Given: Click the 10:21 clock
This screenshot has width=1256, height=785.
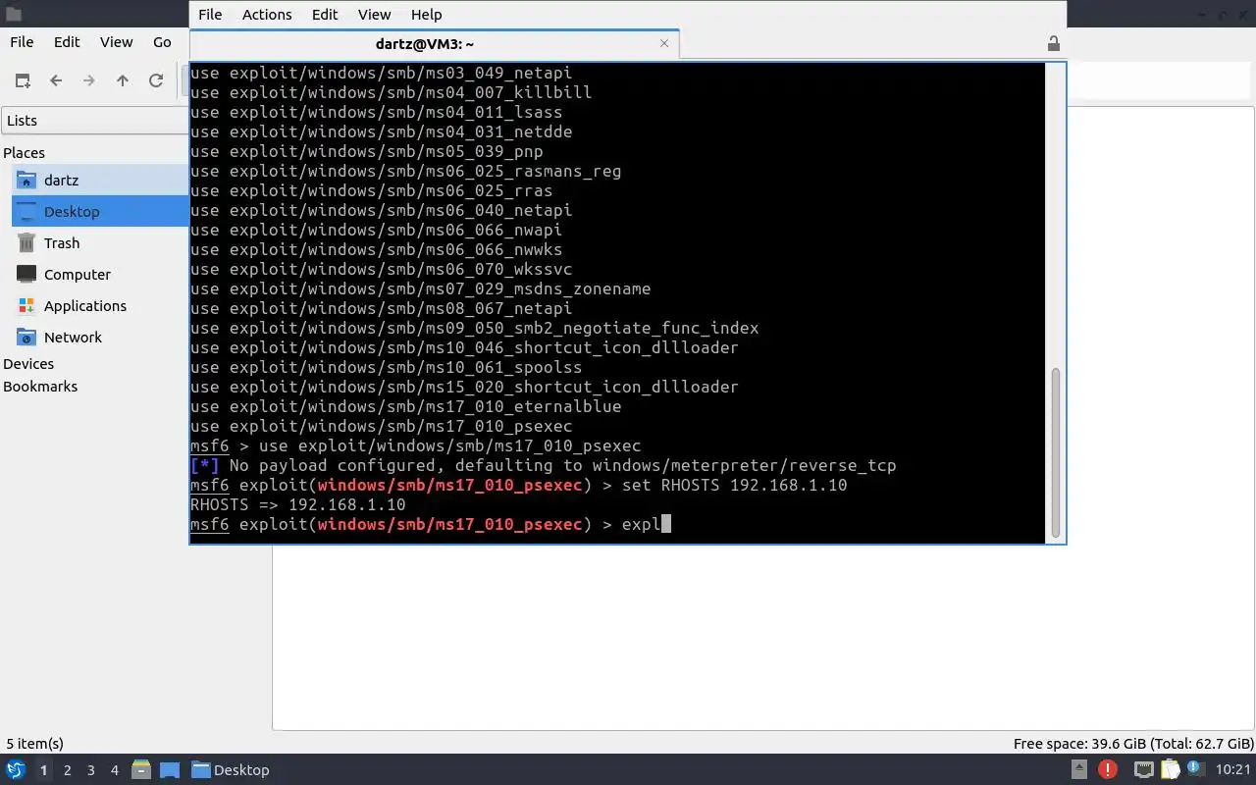Looking at the screenshot, I should click(1233, 770).
